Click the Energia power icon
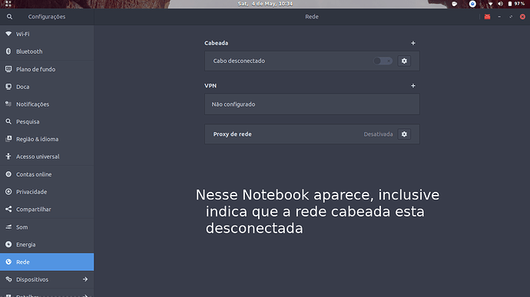Viewport: 530px width, 297px height. 8,244
